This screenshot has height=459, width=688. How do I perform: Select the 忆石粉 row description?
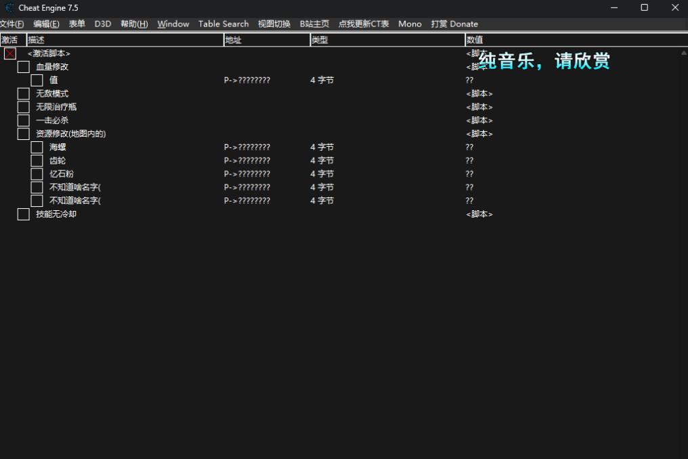point(62,174)
